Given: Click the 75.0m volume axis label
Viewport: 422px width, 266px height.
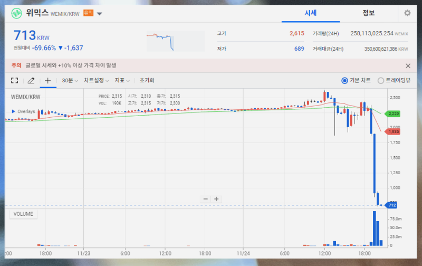Looking at the screenshot, I should click(x=396, y=219).
